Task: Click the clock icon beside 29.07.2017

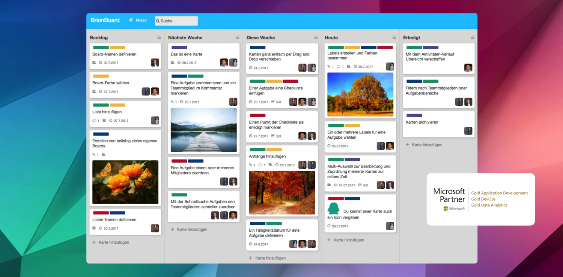Action: (x=329, y=226)
